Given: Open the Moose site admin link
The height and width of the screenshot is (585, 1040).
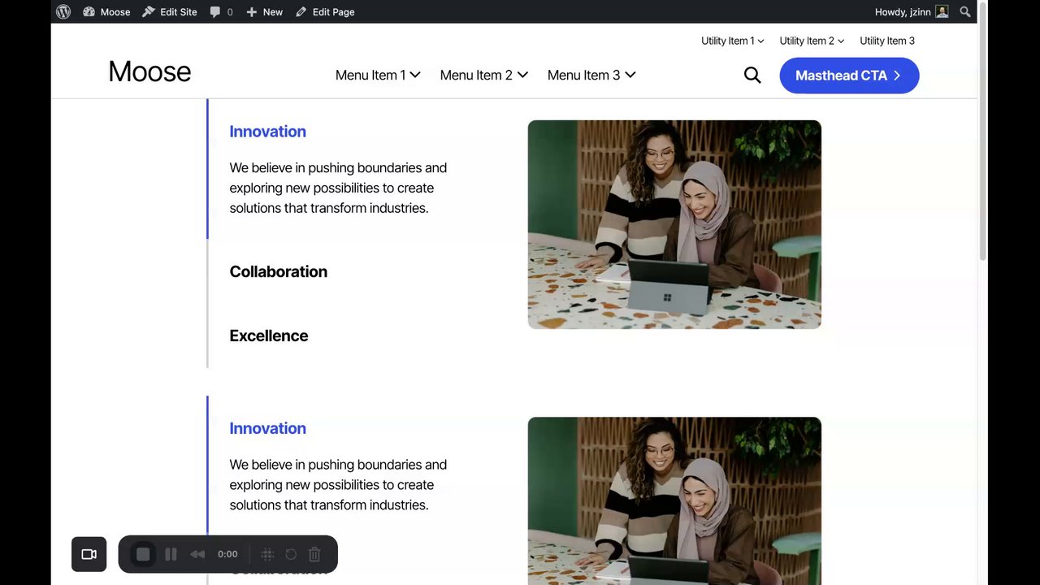Looking at the screenshot, I should [x=106, y=11].
